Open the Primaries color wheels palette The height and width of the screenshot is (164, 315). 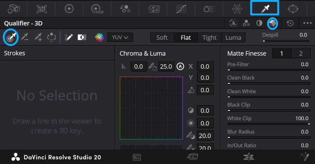[69, 9]
